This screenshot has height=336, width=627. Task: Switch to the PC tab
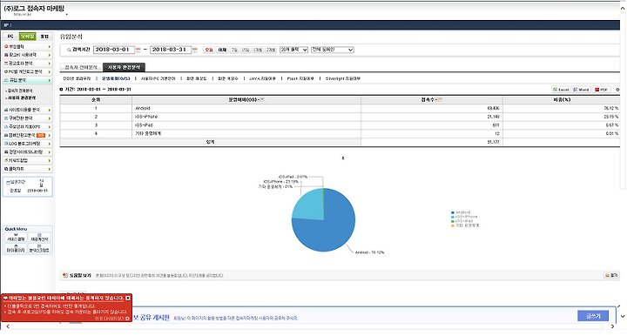[x=10, y=37]
